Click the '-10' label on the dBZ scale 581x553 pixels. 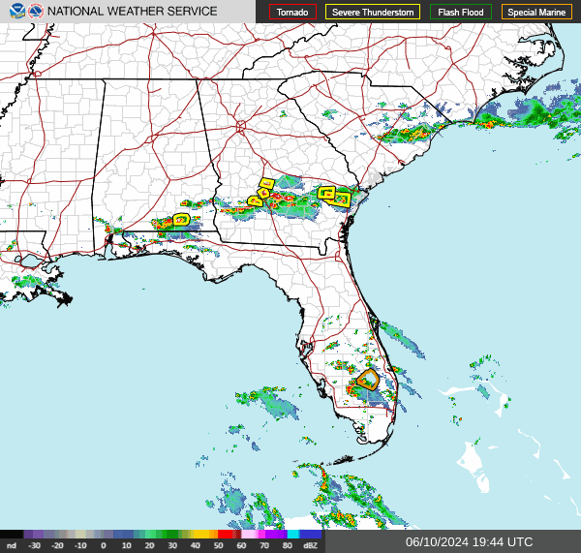click(80, 545)
